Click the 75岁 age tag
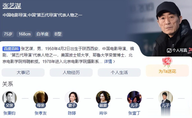 [x=8, y=34]
